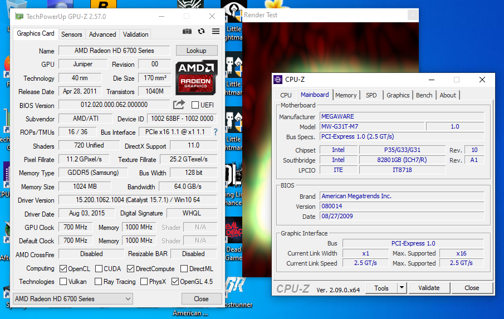Open the Bench tab in CPU-Z
The width and height of the screenshot is (504, 319).
[424, 95]
